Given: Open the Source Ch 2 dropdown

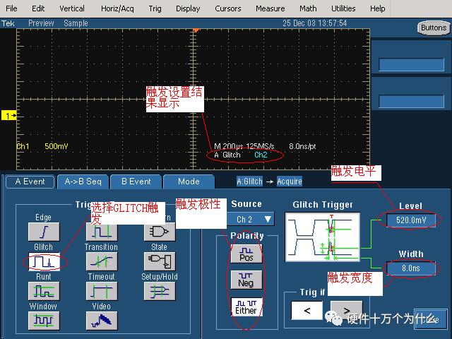Looking at the screenshot, I should (250, 220).
